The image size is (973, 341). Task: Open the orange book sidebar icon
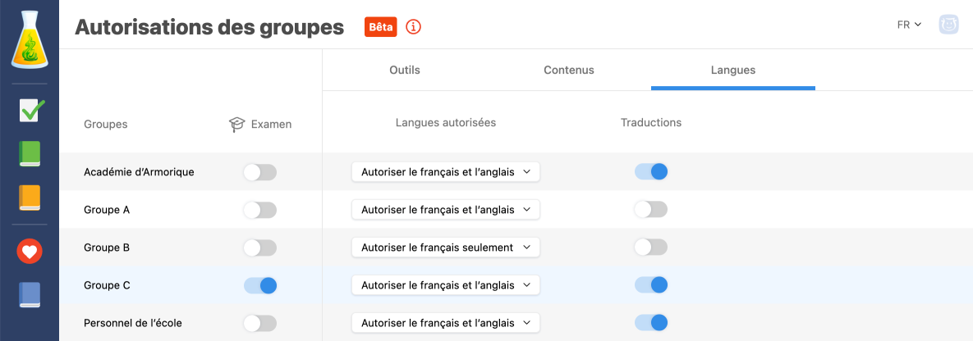30,198
